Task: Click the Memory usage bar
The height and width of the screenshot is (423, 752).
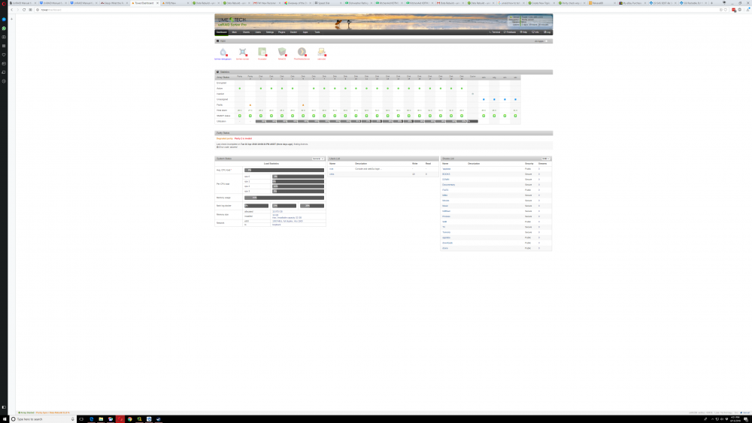Action: (284, 198)
